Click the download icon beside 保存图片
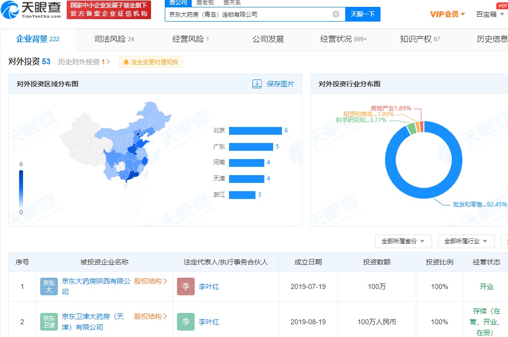 coord(257,84)
